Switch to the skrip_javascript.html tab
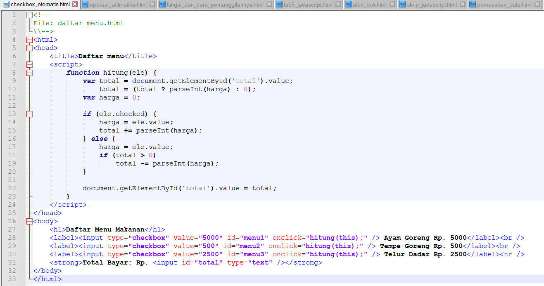The image size is (544, 286). point(432,5)
